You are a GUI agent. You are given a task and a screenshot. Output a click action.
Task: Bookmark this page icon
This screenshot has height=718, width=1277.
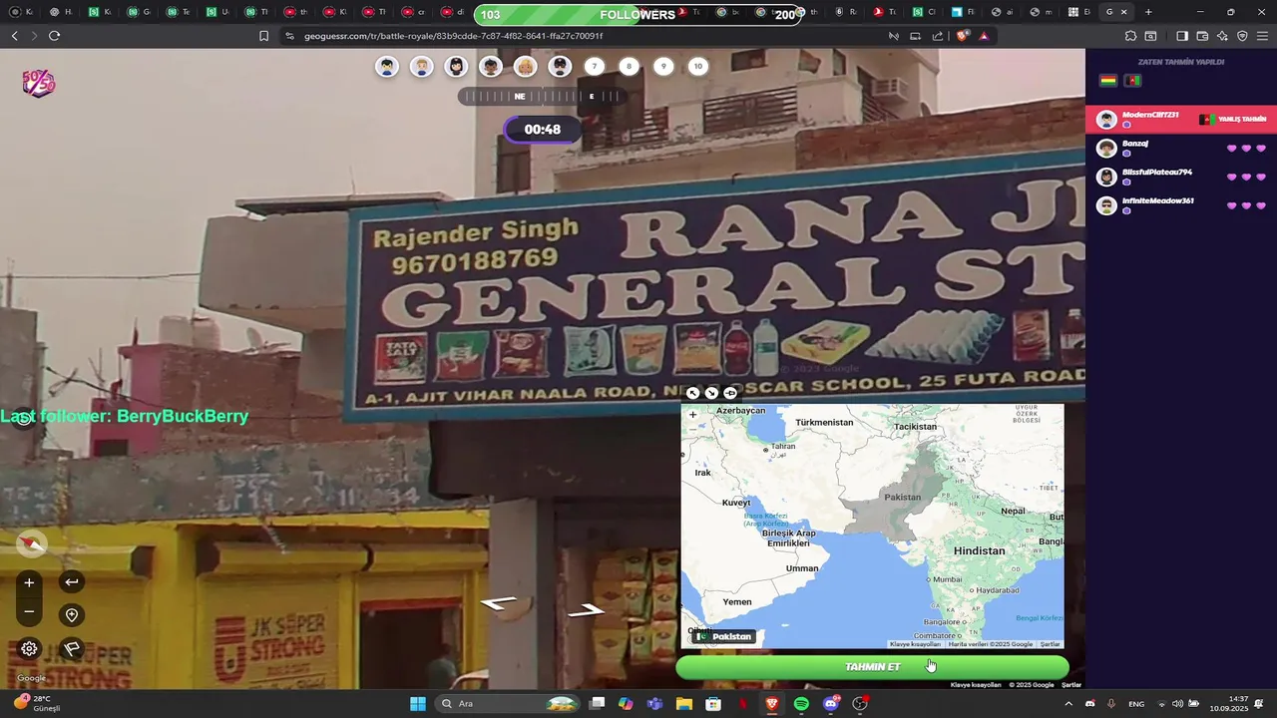(263, 36)
